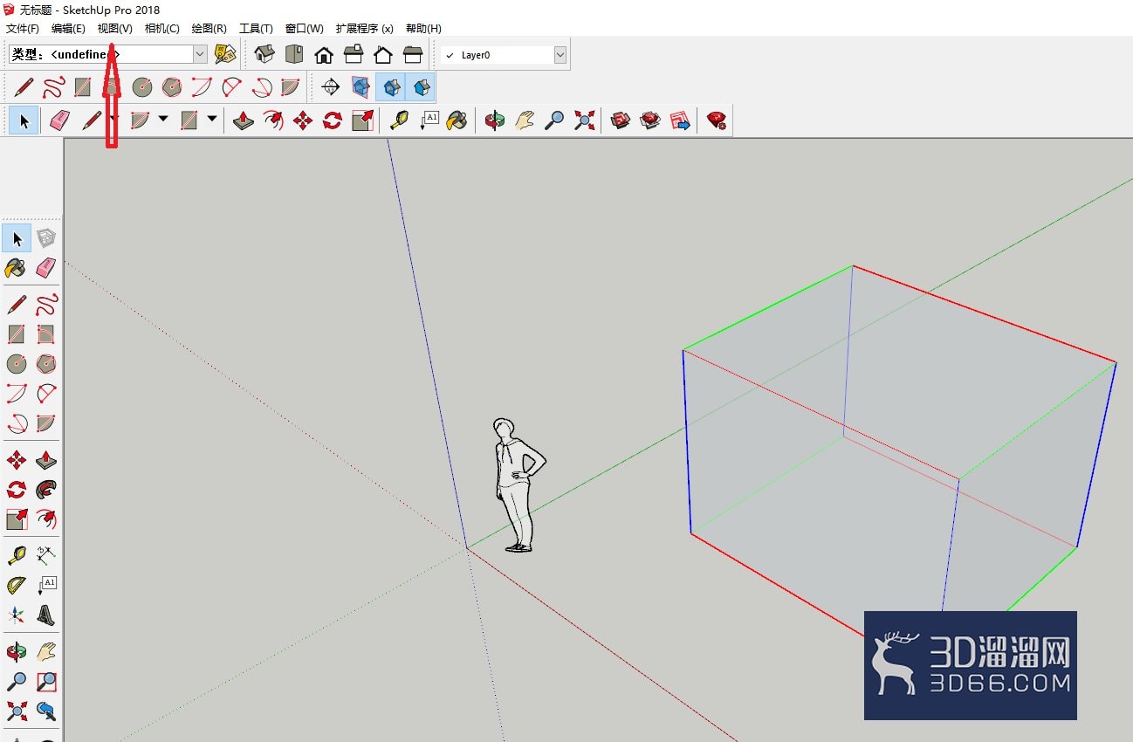The image size is (1133, 742).
Task: Select the Tape Measure tool in top toolbar
Action: coord(399,120)
